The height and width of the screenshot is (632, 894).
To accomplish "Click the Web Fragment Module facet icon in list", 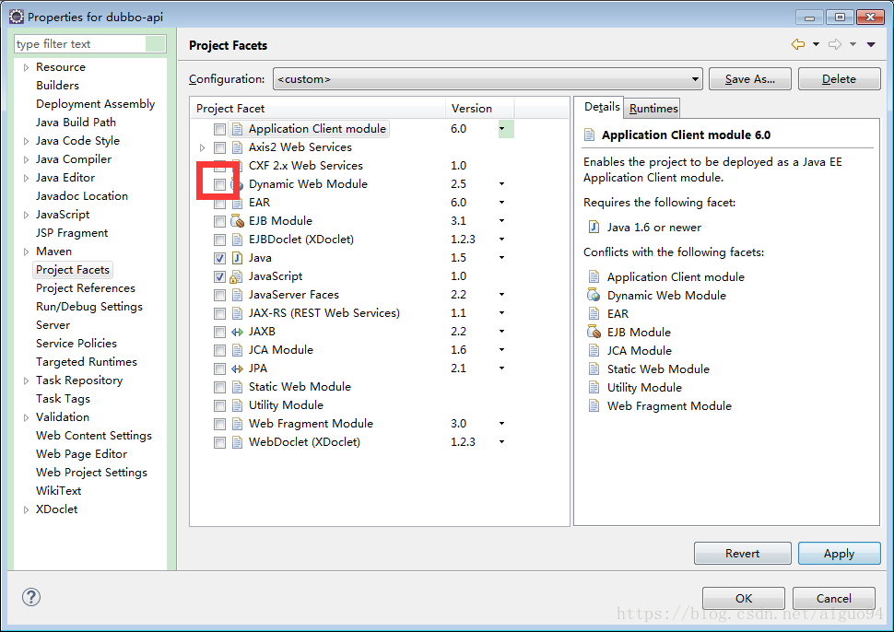I will 237,424.
